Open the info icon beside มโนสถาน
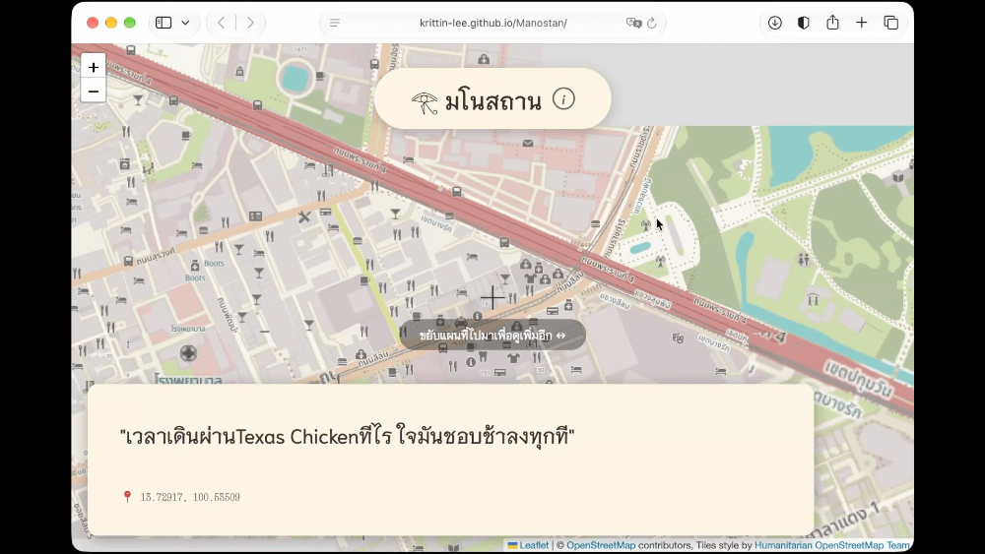Screen dimensions: 985x554 pyautogui.click(x=563, y=99)
